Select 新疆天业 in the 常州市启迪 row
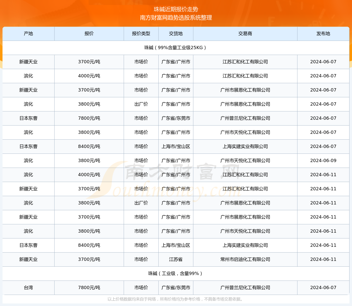 click(x=28, y=259)
